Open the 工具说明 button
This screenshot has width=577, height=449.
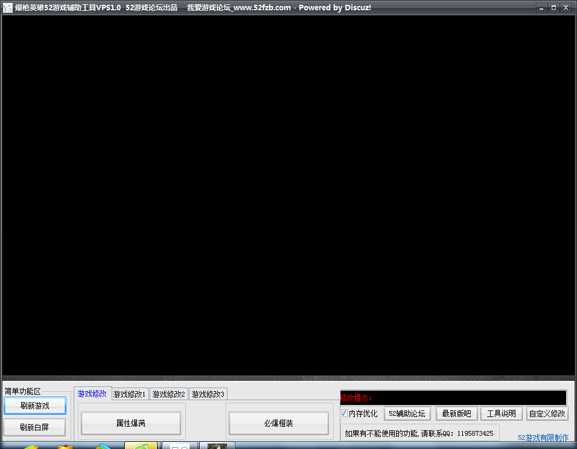501,413
